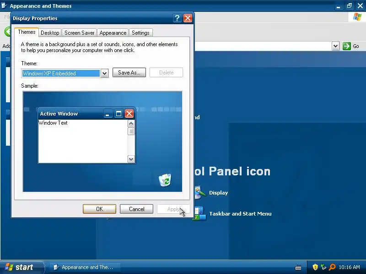Click the sample window scrollbar down arrow
366x274 pixels.
tap(131, 159)
